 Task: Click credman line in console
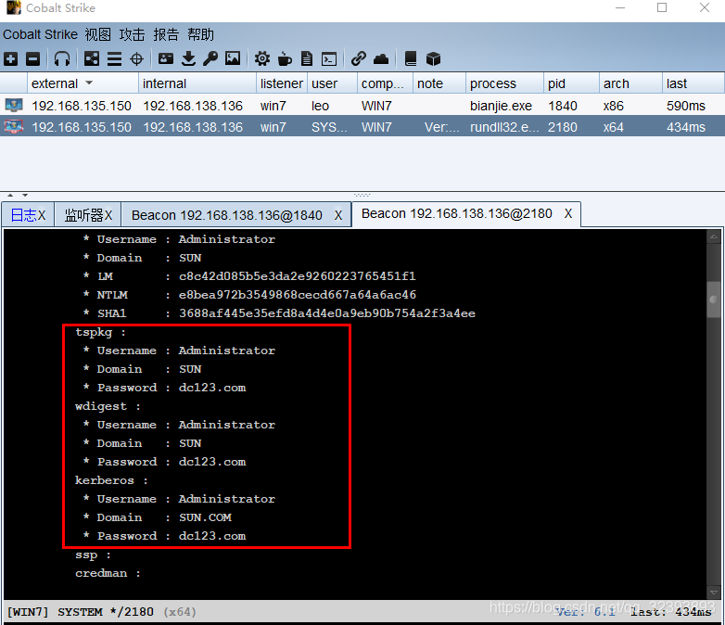(x=108, y=573)
